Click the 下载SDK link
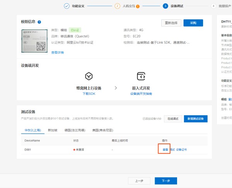The height and width of the screenshot is (188, 232). pos(89,94)
